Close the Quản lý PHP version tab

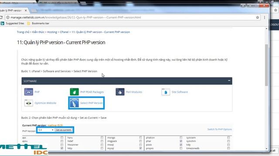pos(26,10)
